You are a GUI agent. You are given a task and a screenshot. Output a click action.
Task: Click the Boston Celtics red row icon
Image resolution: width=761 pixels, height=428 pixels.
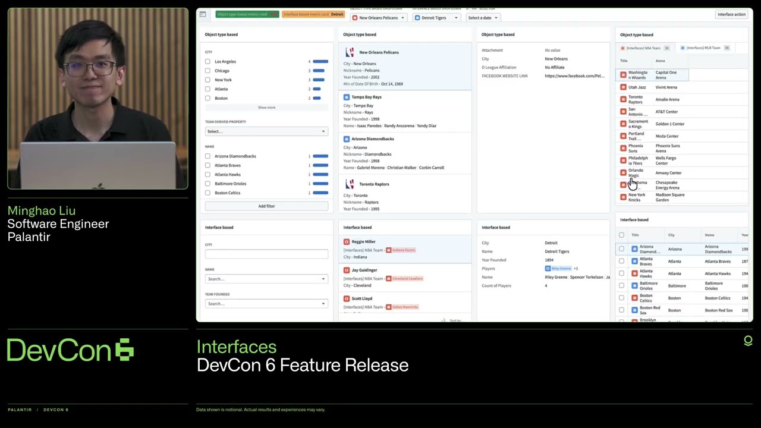[634, 298]
